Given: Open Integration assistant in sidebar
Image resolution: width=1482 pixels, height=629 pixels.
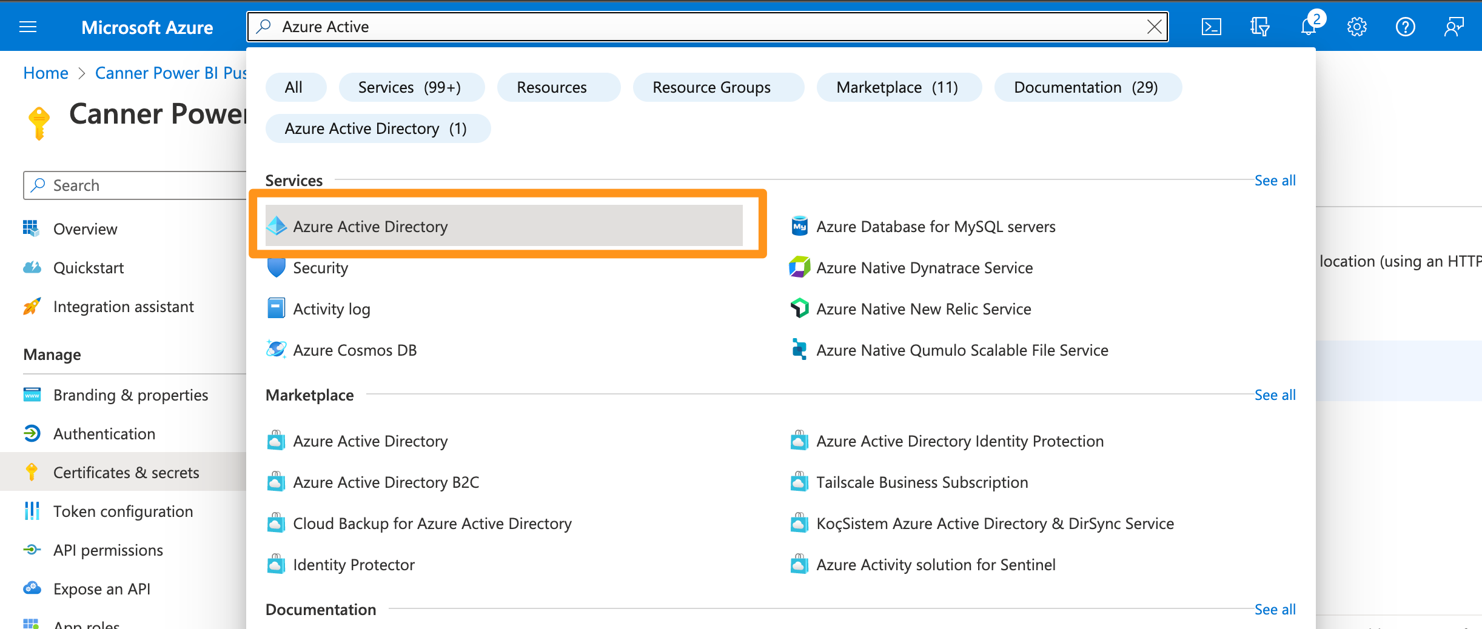Looking at the screenshot, I should coord(123,306).
